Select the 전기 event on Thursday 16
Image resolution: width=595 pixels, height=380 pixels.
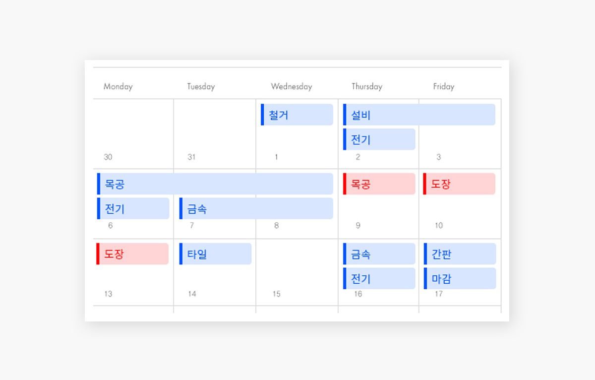379,278
